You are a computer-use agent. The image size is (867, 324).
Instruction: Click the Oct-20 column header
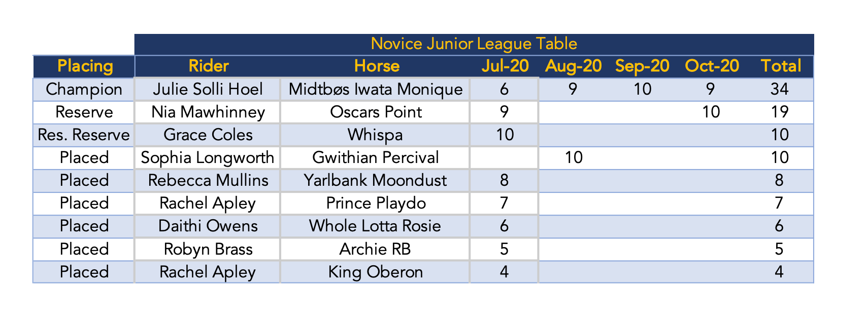coord(712,66)
